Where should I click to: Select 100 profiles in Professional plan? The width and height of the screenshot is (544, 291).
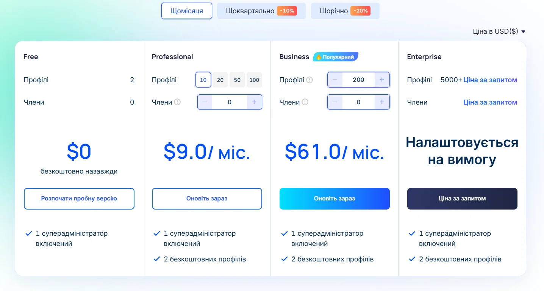254,80
